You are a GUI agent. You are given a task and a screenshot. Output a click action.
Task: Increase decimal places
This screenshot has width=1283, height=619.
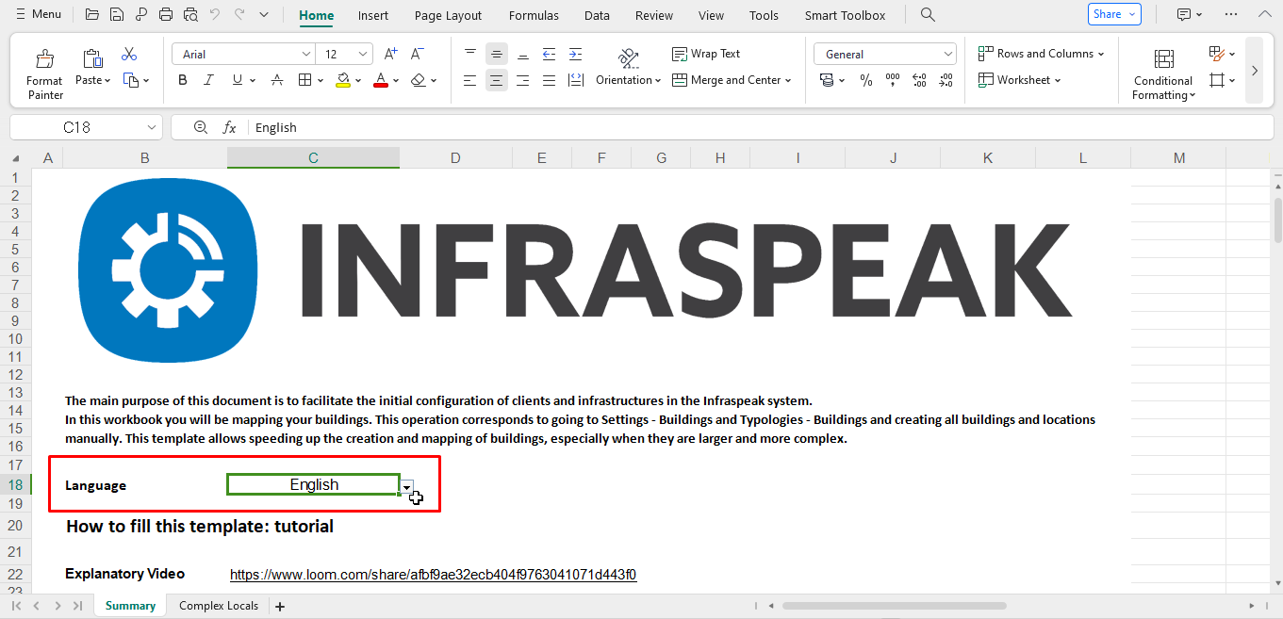920,80
